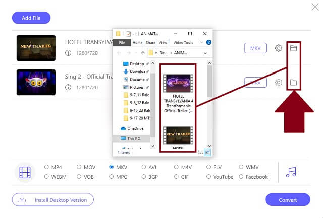Open the 9-7_11 Rald folder

[x=137, y=95]
